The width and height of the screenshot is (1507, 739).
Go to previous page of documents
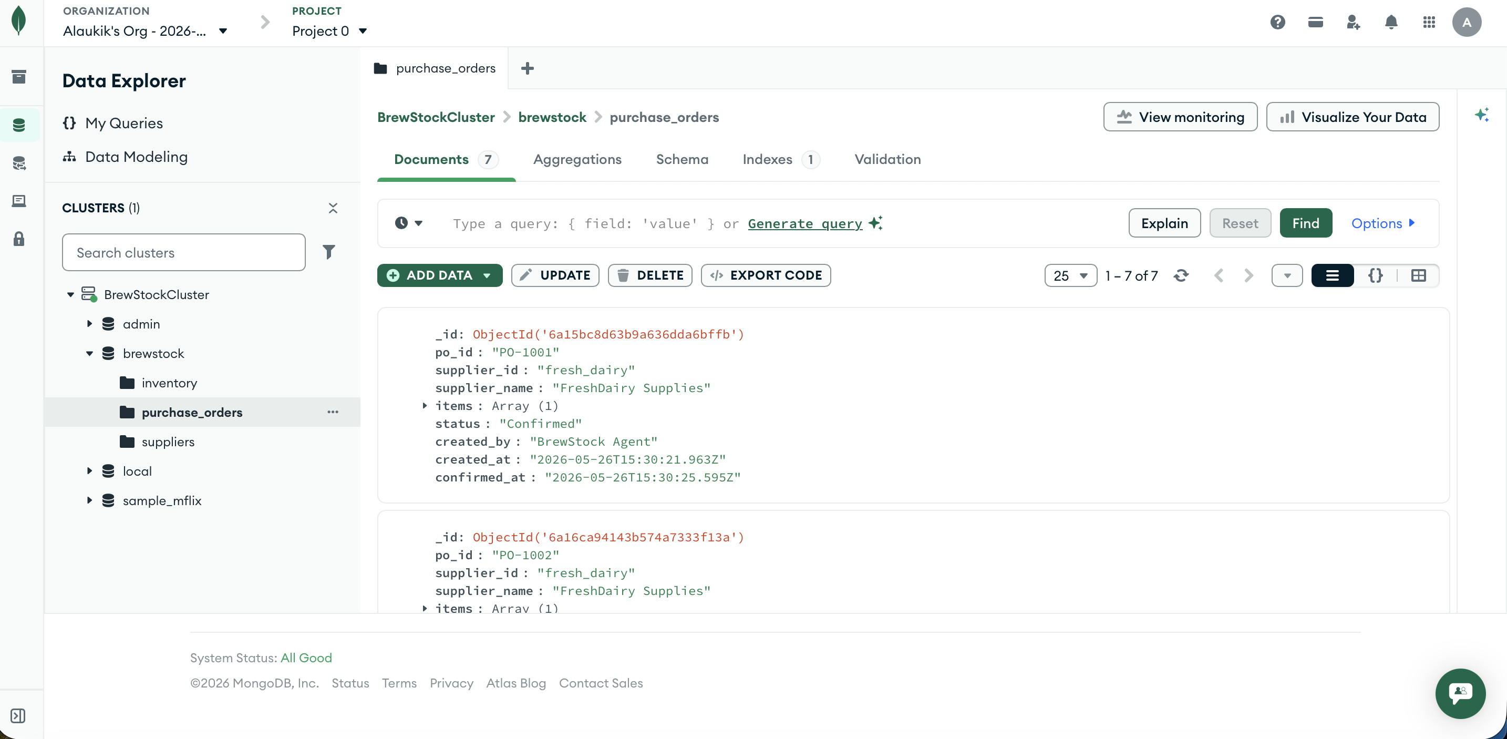coord(1219,275)
